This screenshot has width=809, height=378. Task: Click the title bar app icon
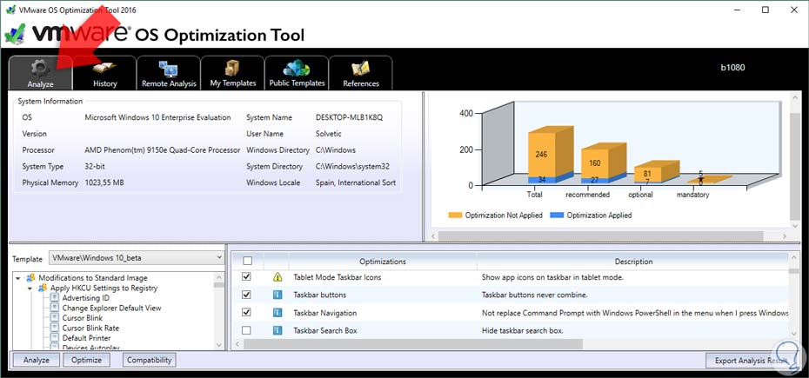click(10, 10)
